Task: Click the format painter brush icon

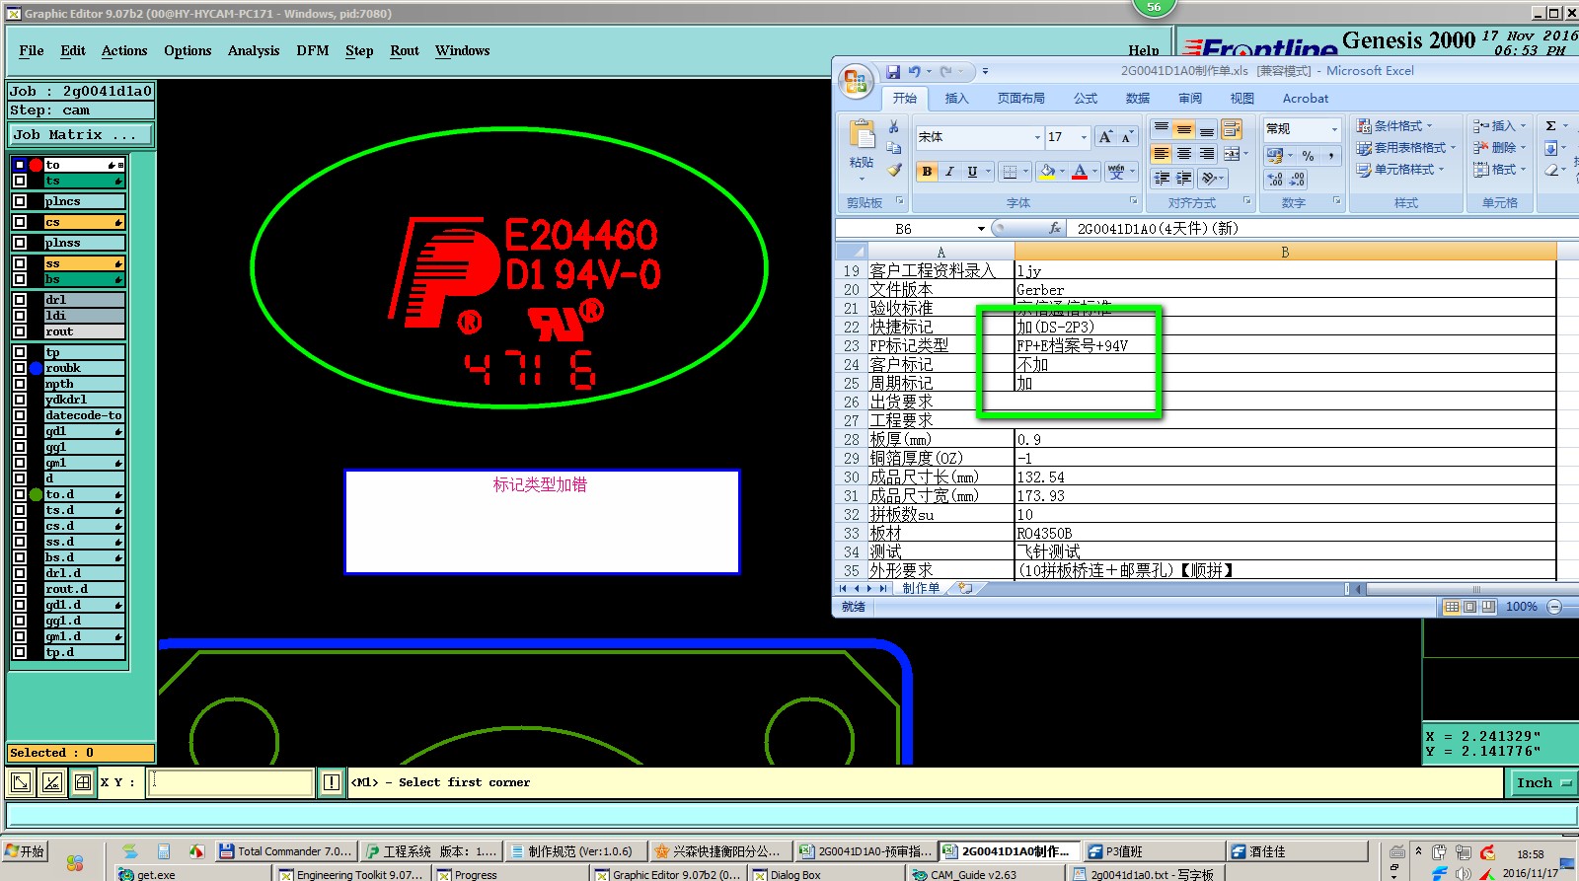Action: [x=893, y=170]
